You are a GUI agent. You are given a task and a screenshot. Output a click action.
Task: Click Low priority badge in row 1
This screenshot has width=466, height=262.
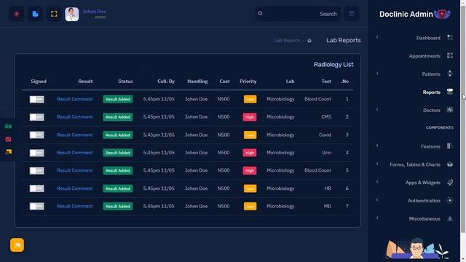(x=250, y=99)
